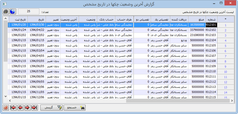Click vertical scrollbar down arrow
This screenshot has width=238, height=114.
[x=6, y=96]
